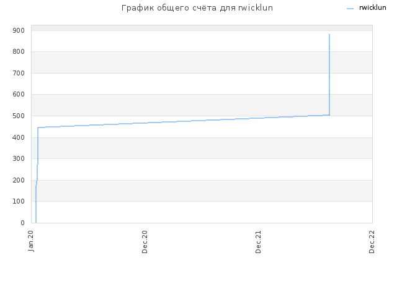
Task: Click the flat line segment above Dec.20
Action: (x=145, y=123)
